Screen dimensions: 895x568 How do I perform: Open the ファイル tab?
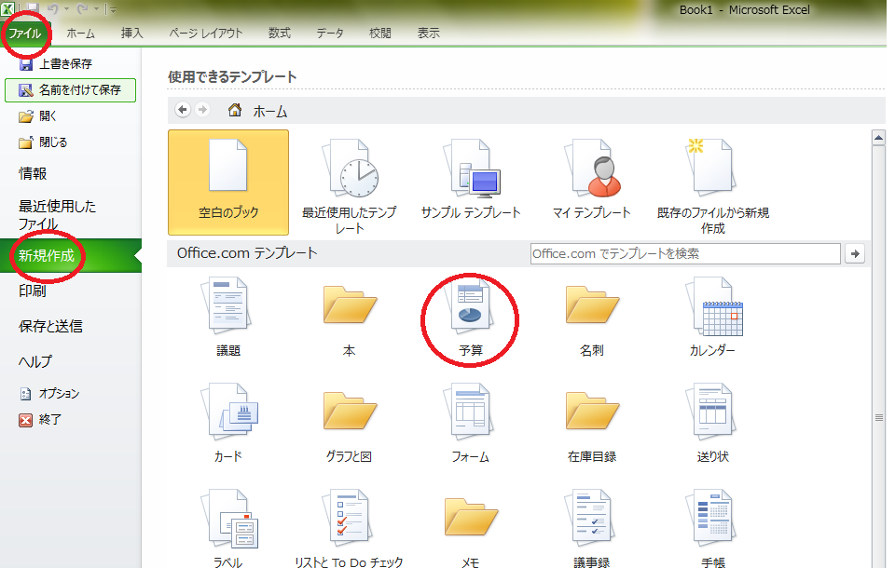coord(24,34)
